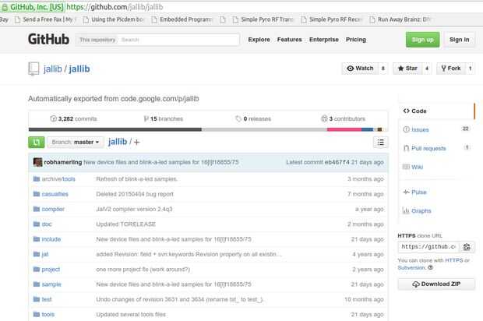
Task: Open the Enterprise menu item
Action: (x=324, y=40)
